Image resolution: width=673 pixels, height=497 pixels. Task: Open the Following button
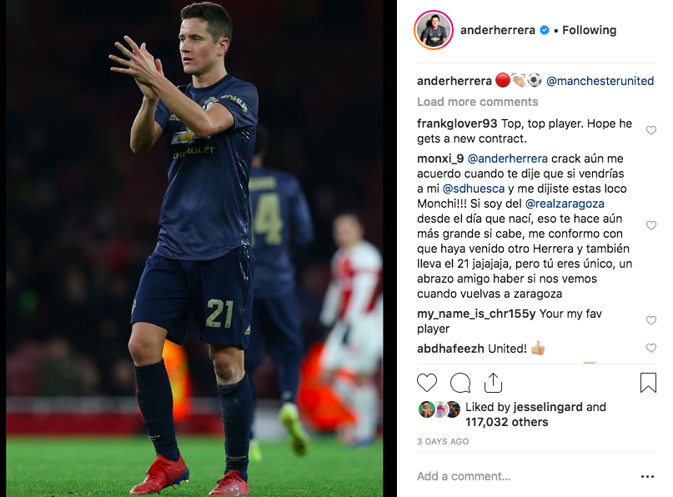[x=590, y=30]
